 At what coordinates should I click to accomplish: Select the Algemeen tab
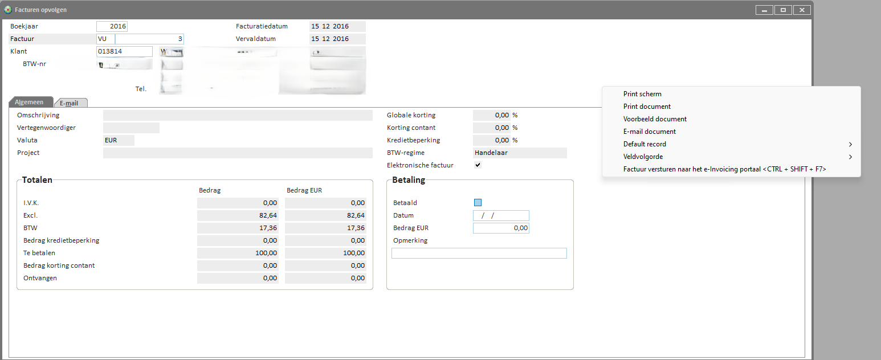(29, 102)
